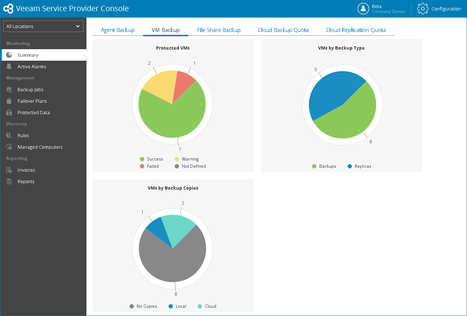Click the Summary pie chart icon
467x316 pixels.
pos(9,55)
